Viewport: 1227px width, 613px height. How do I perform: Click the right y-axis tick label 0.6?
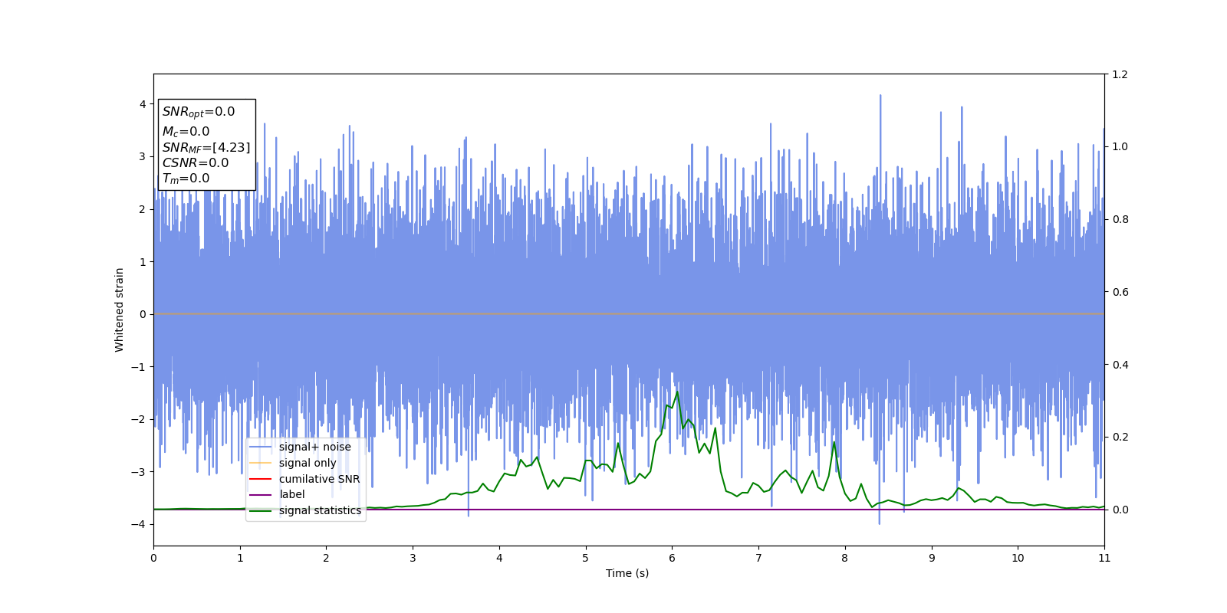[x=1120, y=292]
